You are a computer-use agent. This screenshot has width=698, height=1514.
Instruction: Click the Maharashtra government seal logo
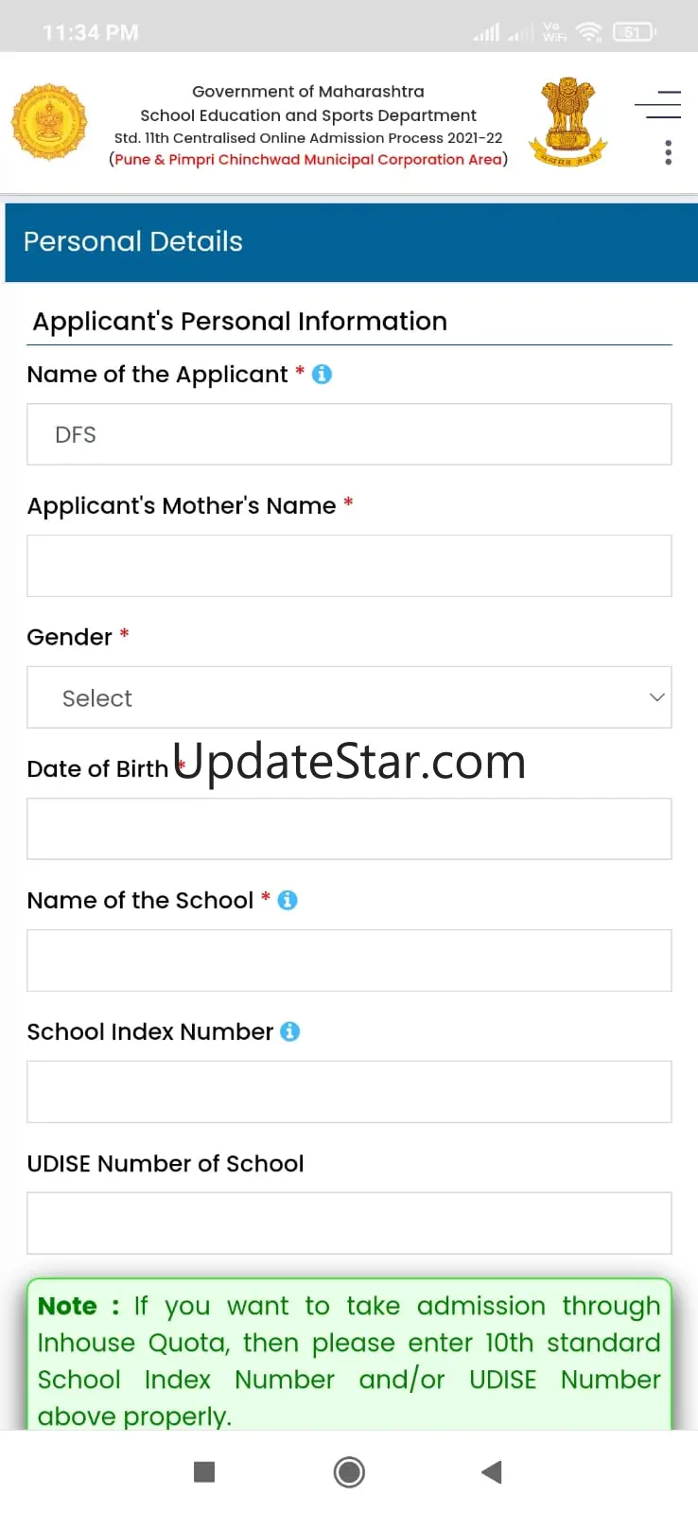[x=49, y=122]
